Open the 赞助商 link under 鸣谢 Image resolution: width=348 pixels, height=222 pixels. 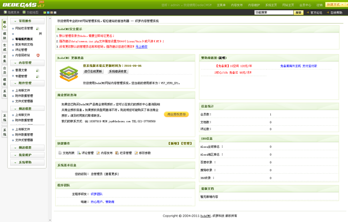(x=110, y=202)
